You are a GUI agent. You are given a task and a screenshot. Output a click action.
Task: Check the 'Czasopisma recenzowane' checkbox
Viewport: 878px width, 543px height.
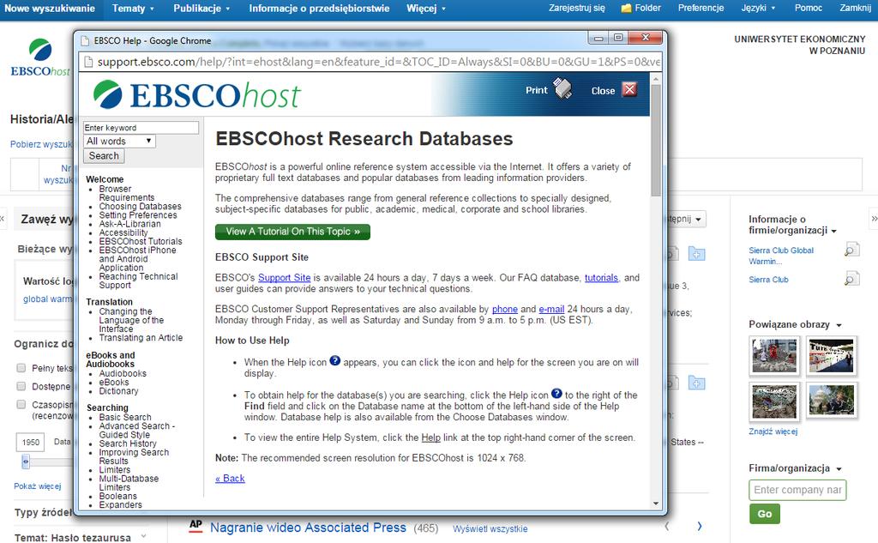tap(21, 404)
